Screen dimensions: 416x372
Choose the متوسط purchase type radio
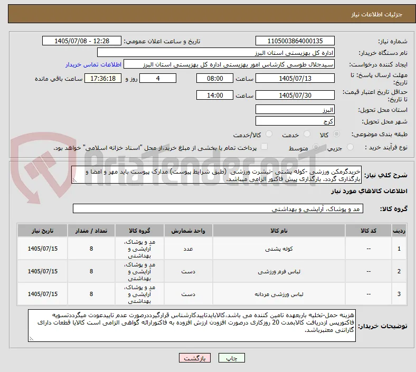coord(316,147)
